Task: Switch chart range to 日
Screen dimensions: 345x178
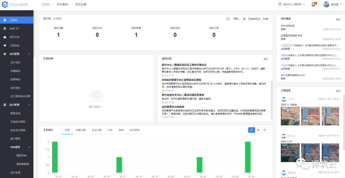Action: pyautogui.click(x=251, y=130)
